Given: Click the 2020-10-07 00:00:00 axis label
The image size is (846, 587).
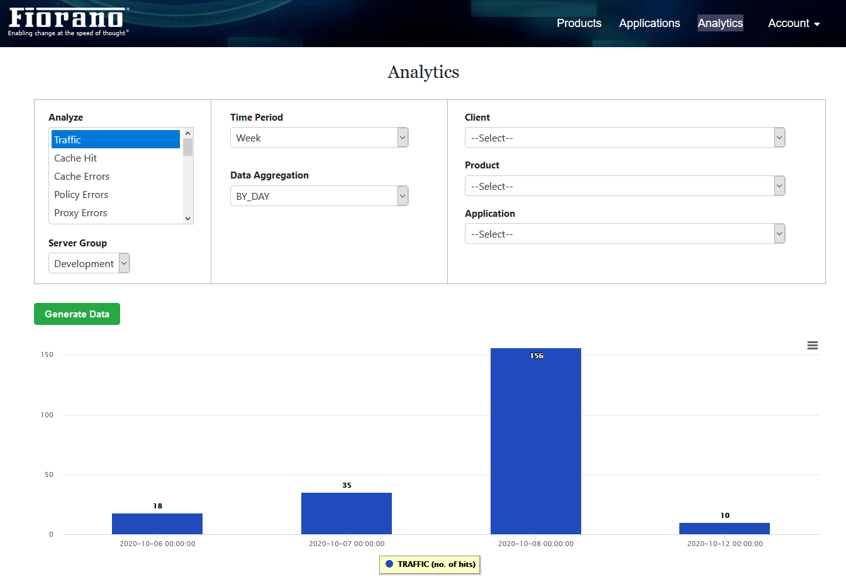Looking at the screenshot, I should (x=347, y=544).
